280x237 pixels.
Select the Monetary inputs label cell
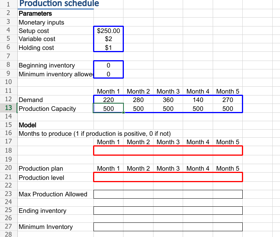(x=55, y=22)
